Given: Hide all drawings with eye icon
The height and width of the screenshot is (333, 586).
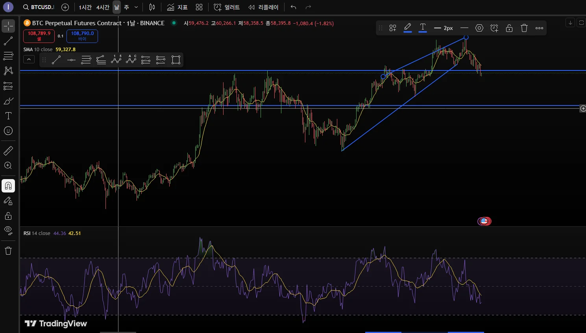Looking at the screenshot, I should (8, 231).
